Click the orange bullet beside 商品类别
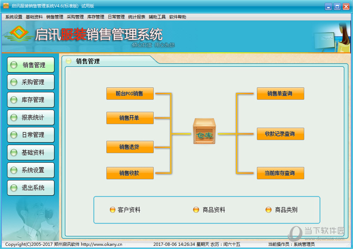Screen dimensions: 353x249 tap(269, 210)
